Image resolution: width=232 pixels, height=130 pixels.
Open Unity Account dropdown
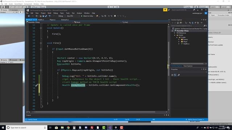point(204,7)
